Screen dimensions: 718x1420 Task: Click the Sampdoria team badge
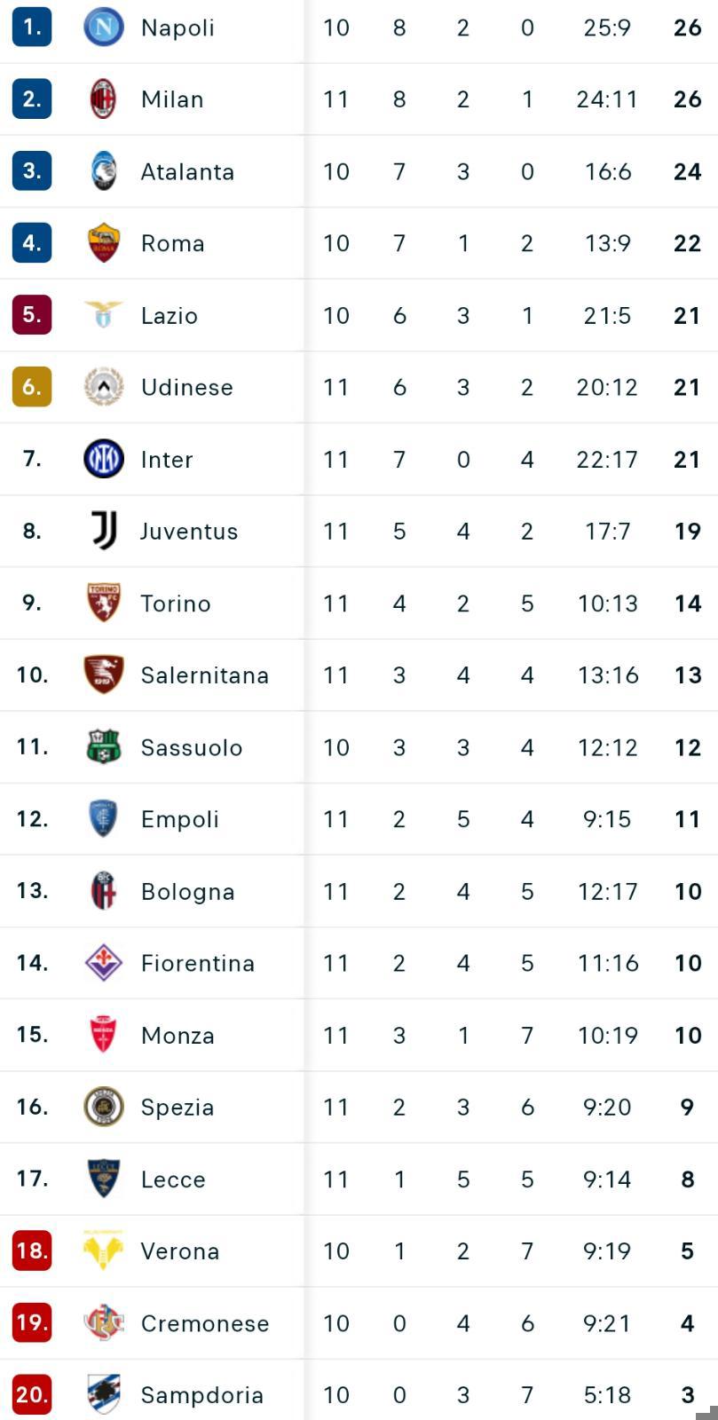(x=104, y=1394)
